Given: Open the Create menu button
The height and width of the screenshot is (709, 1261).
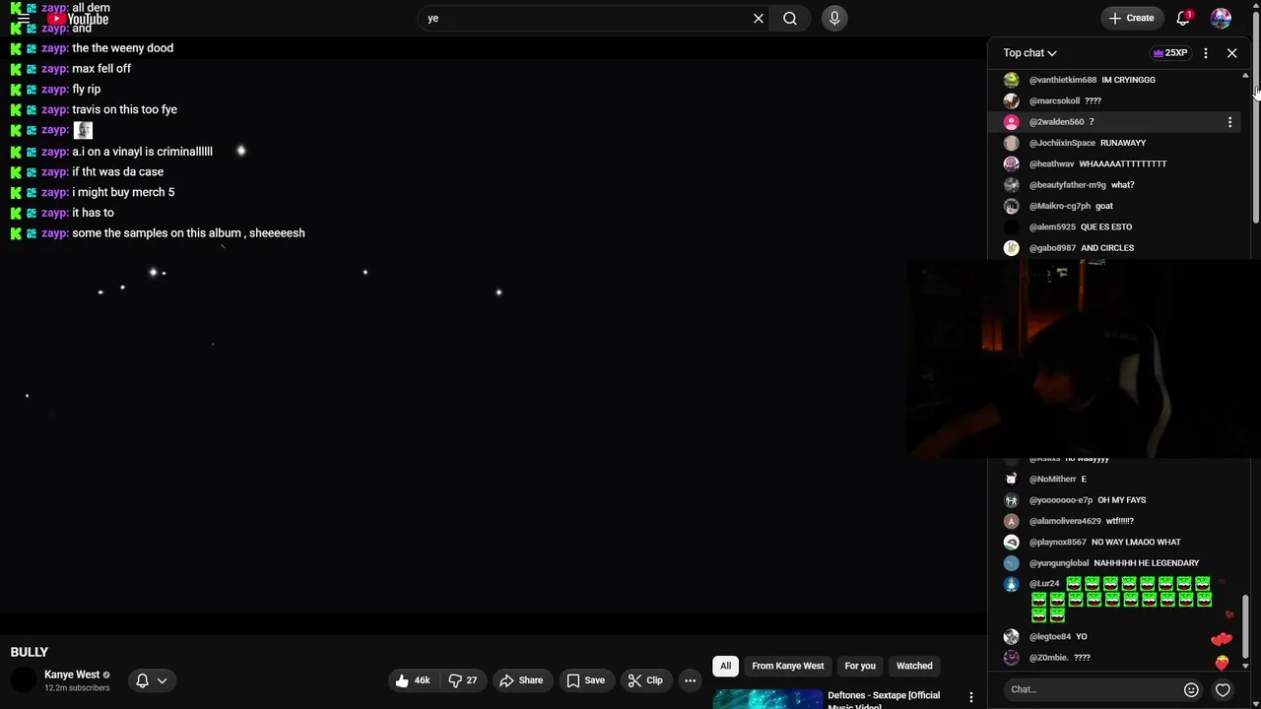Looking at the screenshot, I should 1131,18.
